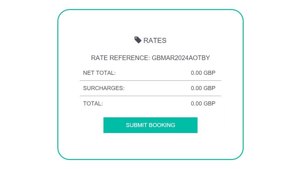The image size is (301, 169).
Task: Click the TOTAL label in last row
Action: (93, 104)
